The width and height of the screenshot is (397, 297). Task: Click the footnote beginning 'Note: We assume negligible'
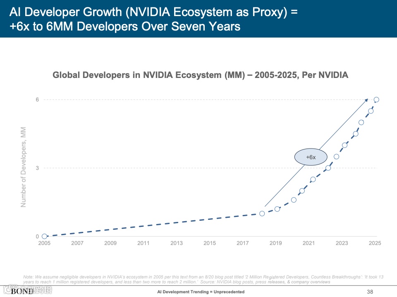tap(203, 279)
